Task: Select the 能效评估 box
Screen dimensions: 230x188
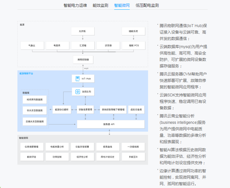Action: pyautogui.click(x=32, y=157)
